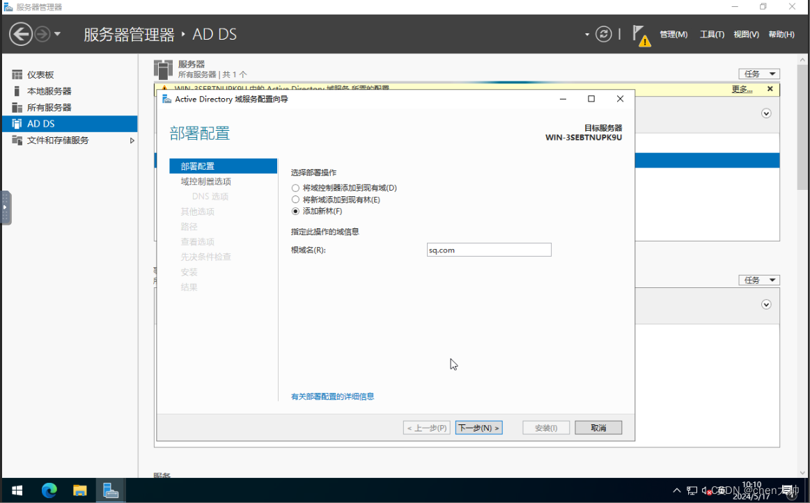The width and height of the screenshot is (810, 503).
Task: Select the 部署配置 wizard step
Action: (x=223, y=166)
